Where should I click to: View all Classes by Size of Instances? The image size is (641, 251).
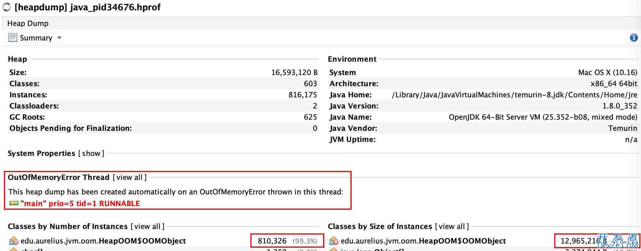(452, 226)
